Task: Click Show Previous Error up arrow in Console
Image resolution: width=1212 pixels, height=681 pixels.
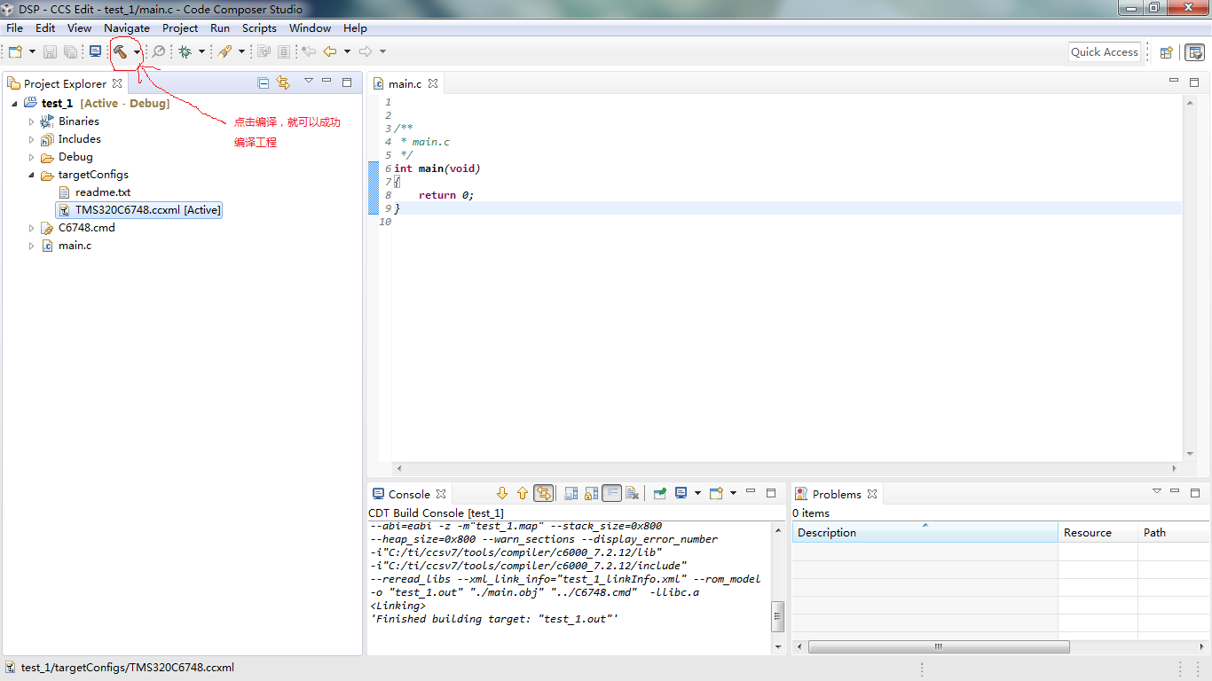Action: click(x=523, y=493)
